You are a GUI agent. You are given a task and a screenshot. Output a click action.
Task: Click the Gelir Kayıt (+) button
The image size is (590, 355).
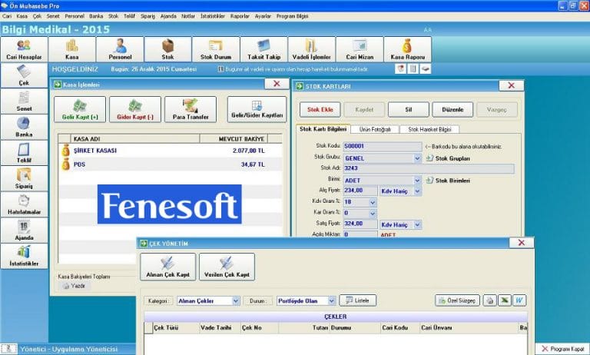click(x=79, y=109)
